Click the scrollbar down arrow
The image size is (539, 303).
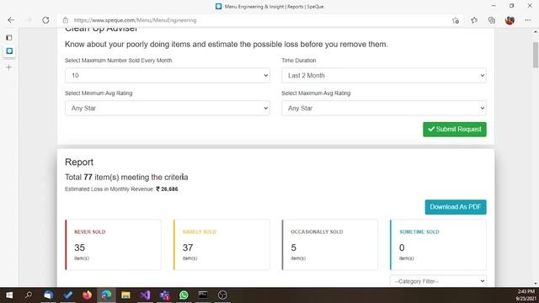pos(536,284)
